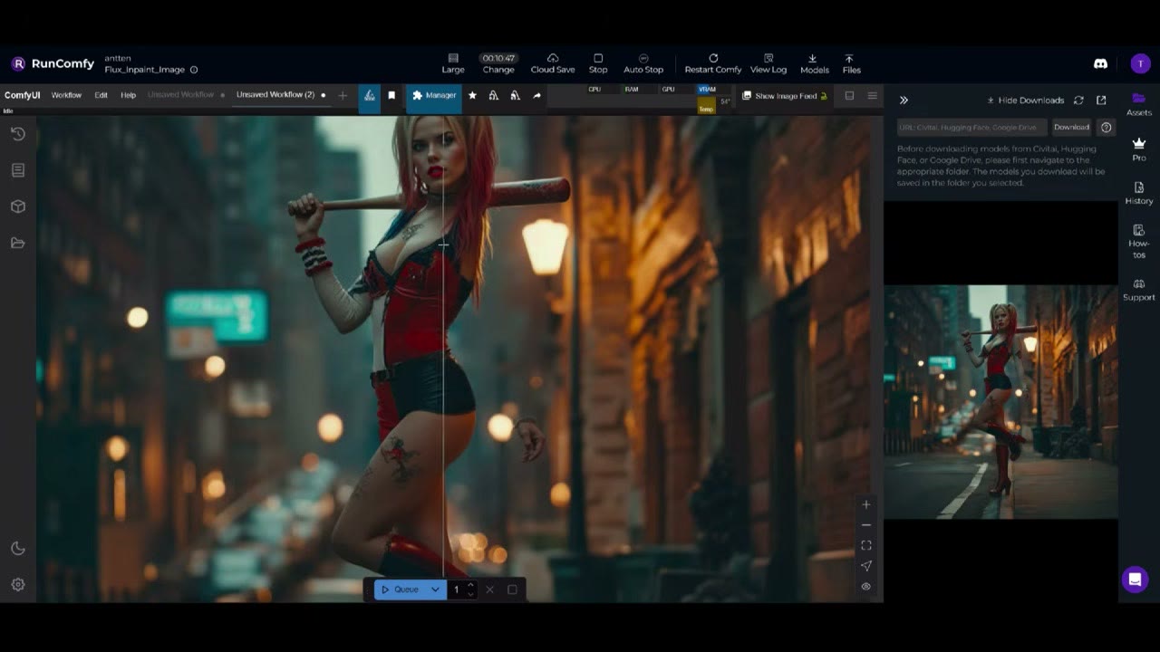This screenshot has width=1160, height=652.
Task: Open the hamburger menu in ComfyUI toolbar
Action: pyautogui.click(x=872, y=95)
